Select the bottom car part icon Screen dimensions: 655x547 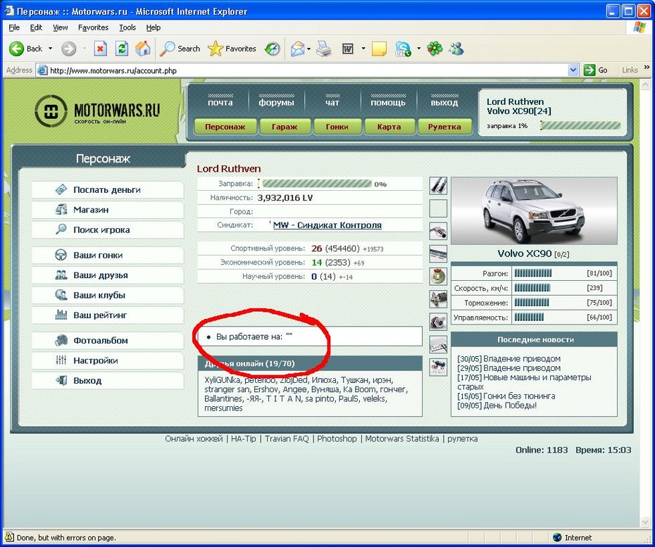pos(438,367)
